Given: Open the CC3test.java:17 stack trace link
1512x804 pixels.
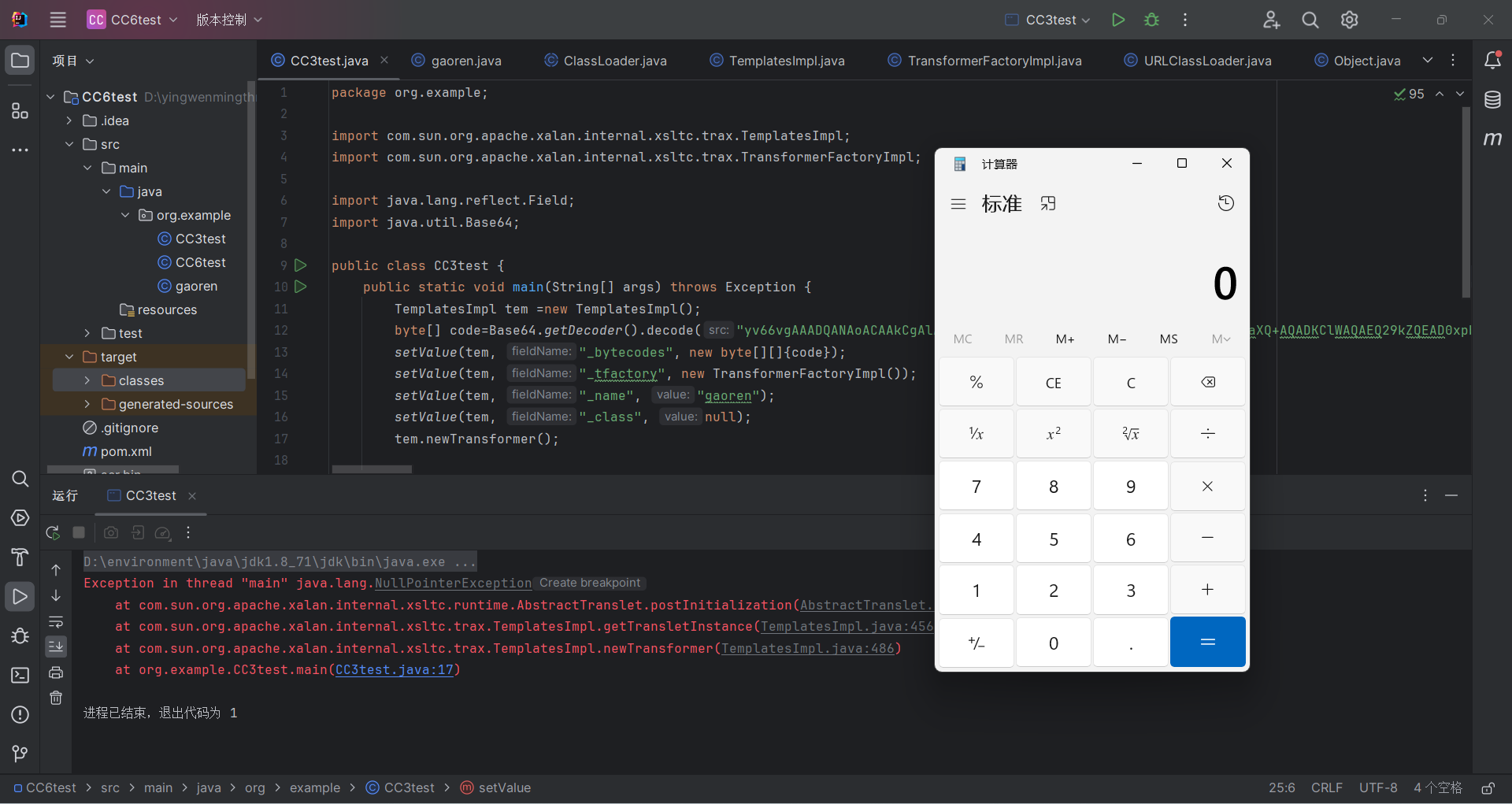Looking at the screenshot, I should [x=395, y=669].
